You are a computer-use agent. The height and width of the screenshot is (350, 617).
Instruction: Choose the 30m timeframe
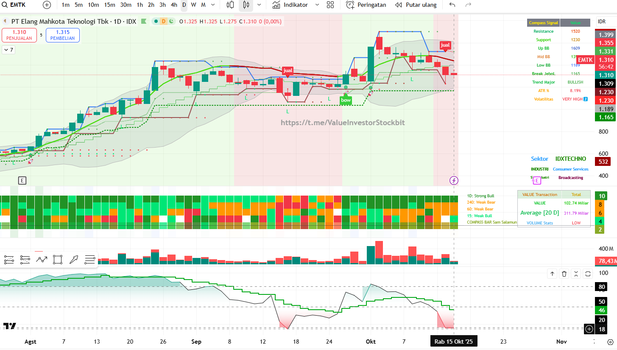pyautogui.click(x=126, y=5)
